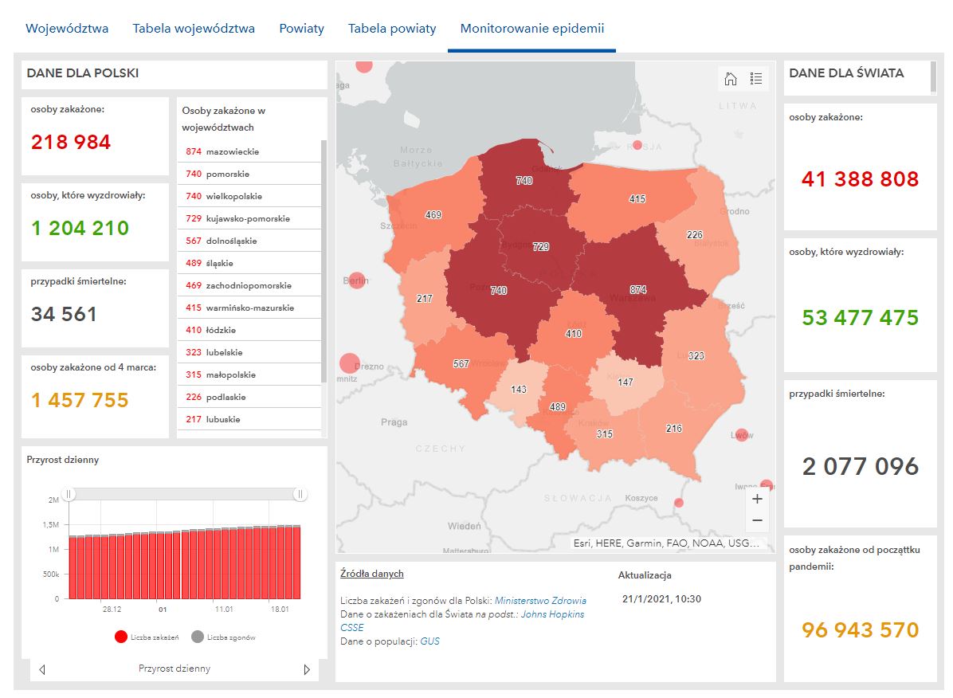Open the Powiaty tab

click(x=301, y=29)
